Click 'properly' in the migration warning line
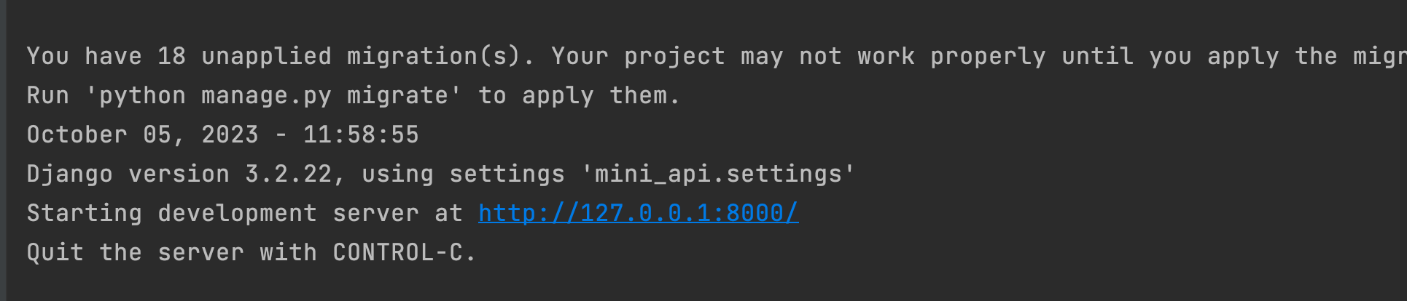 click(988, 56)
